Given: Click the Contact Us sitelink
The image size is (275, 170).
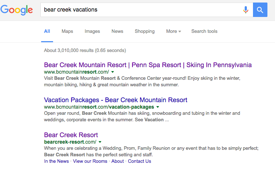Looking at the screenshot, I should coord(139,161).
